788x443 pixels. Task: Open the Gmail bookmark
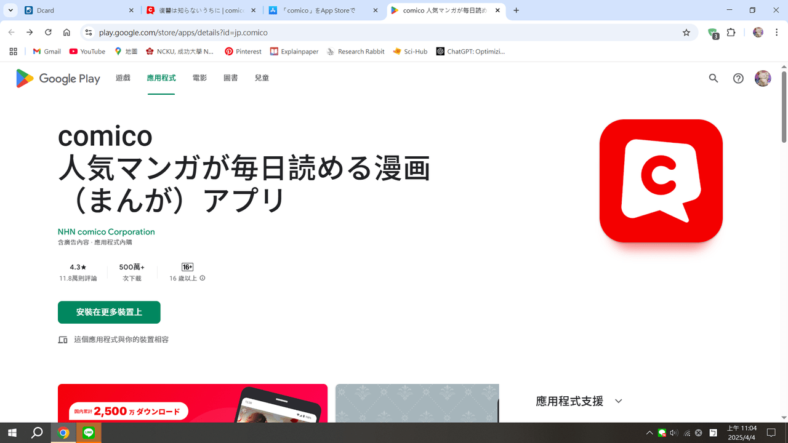click(46, 51)
